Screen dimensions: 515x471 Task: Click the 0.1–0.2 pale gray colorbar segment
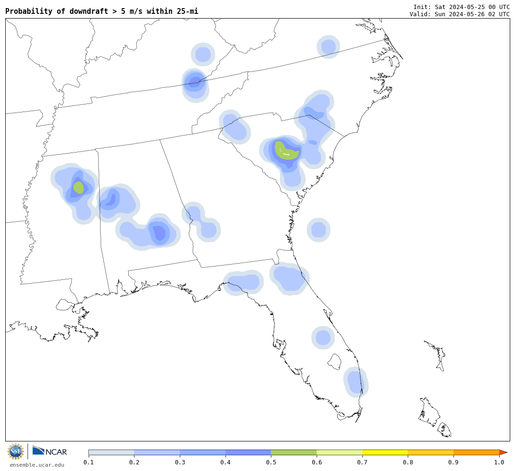pyautogui.click(x=111, y=452)
